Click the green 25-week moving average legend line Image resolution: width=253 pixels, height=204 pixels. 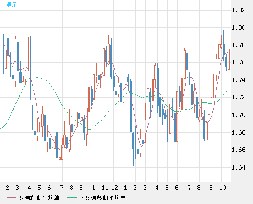[72, 198]
